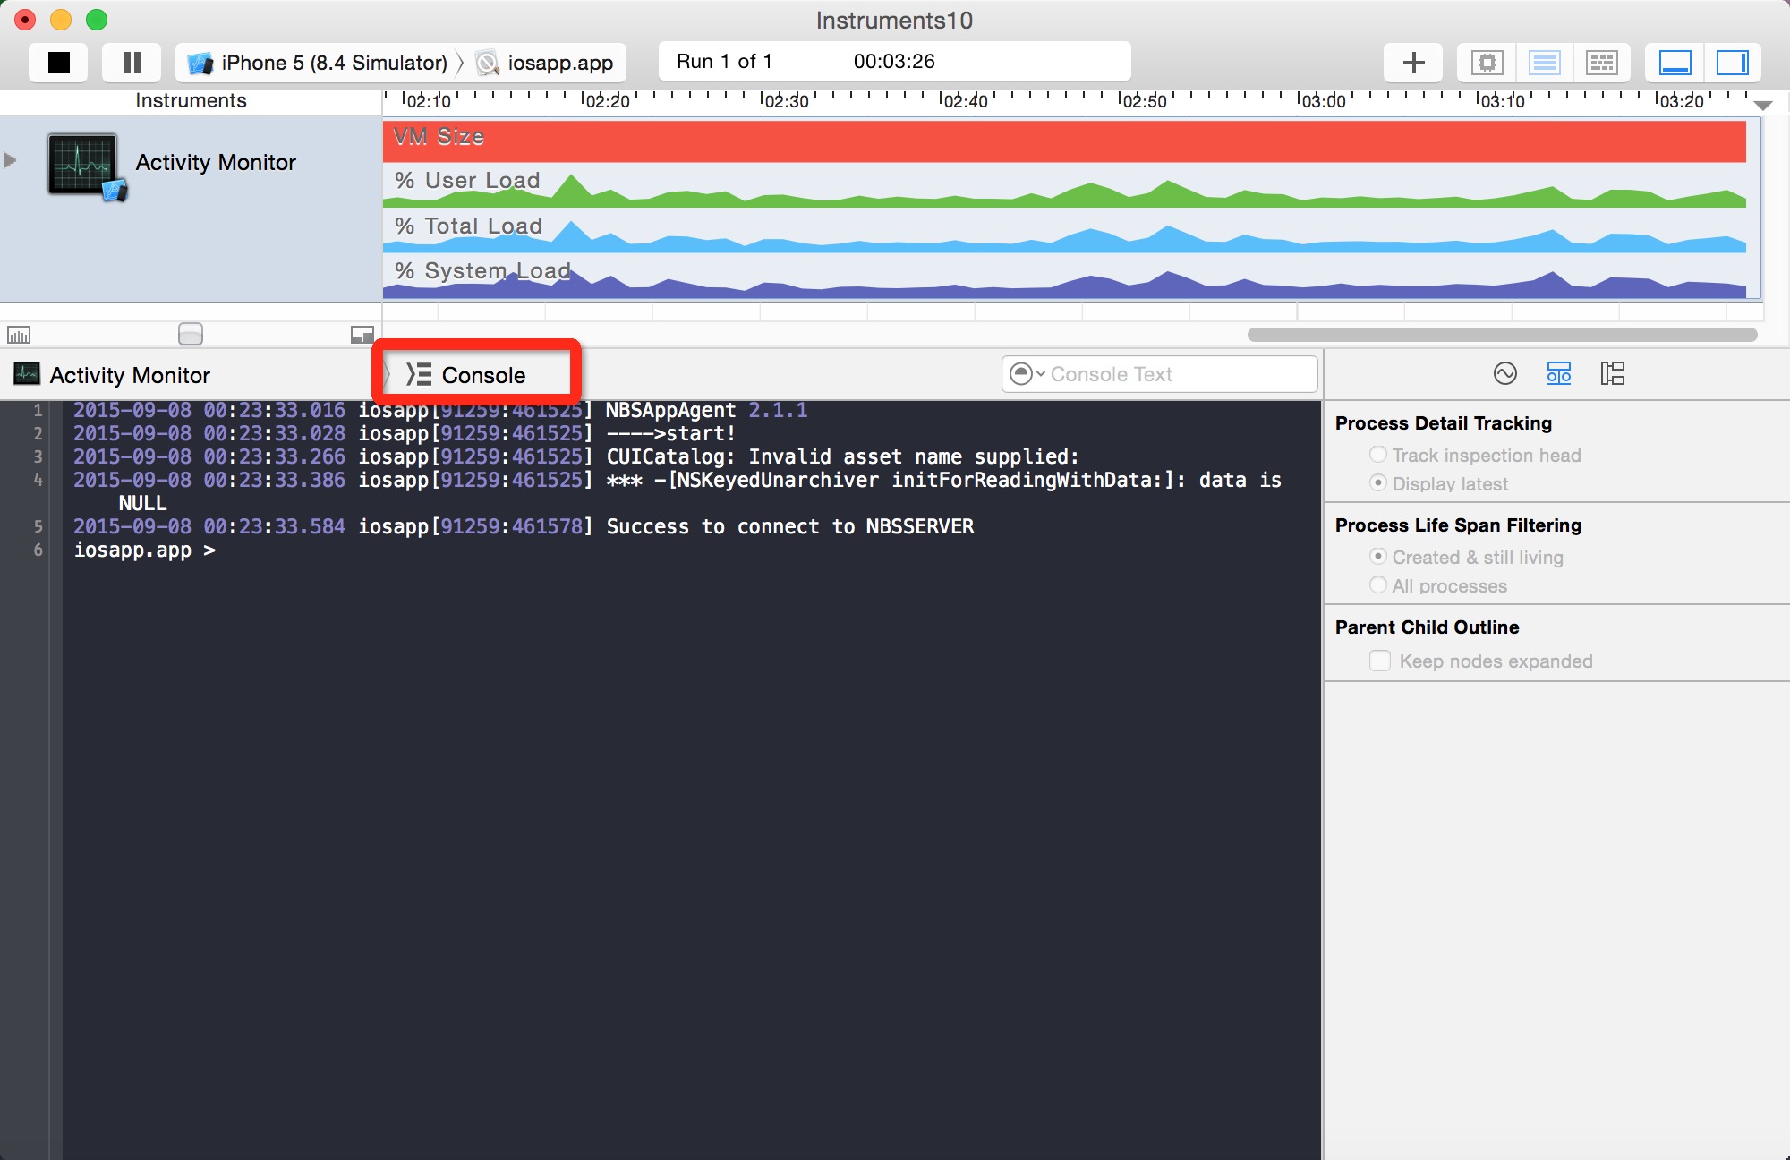Click console line 'NBSAppAgent 2.1.1'
Image resolution: width=1790 pixels, height=1160 pixels.
[x=706, y=410]
